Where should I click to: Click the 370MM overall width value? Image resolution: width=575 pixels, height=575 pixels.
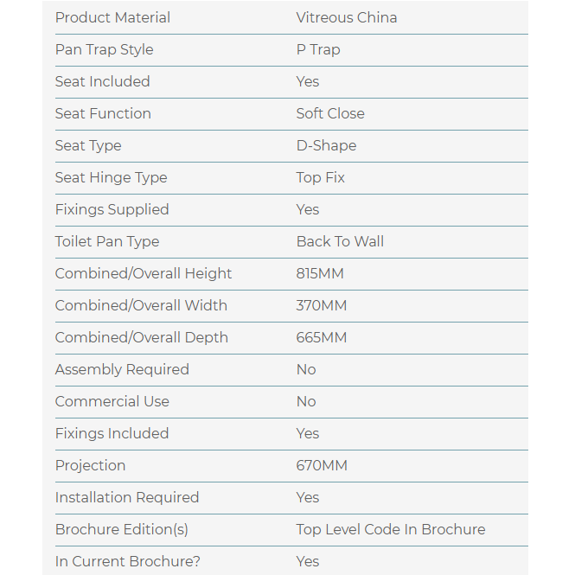pos(321,305)
